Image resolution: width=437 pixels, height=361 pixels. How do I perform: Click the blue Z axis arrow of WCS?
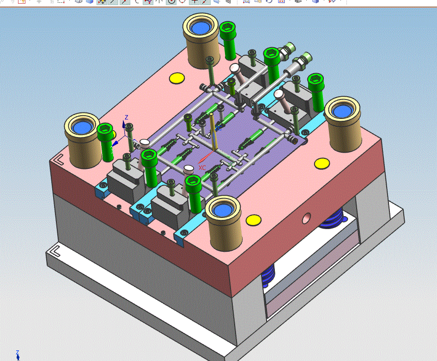click(124, 124)
